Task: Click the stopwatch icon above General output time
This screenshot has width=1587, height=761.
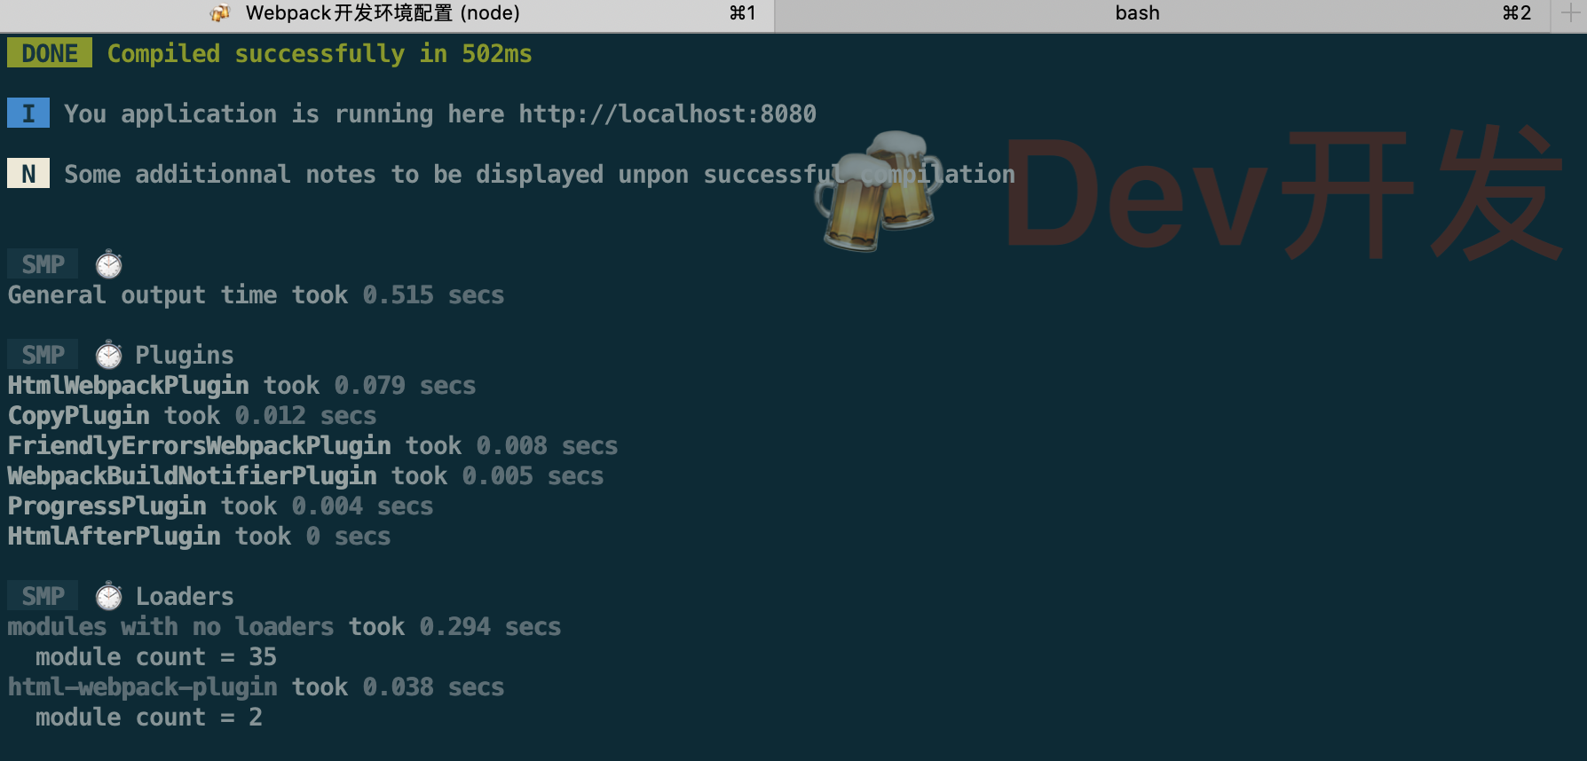Action: (109, 264)
